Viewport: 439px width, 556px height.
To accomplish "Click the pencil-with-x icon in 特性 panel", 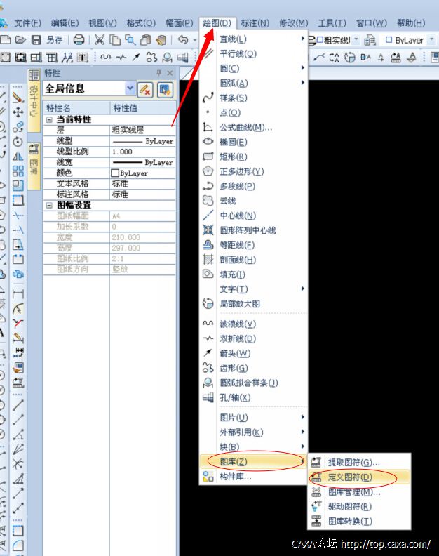I will tap(145, 90).
